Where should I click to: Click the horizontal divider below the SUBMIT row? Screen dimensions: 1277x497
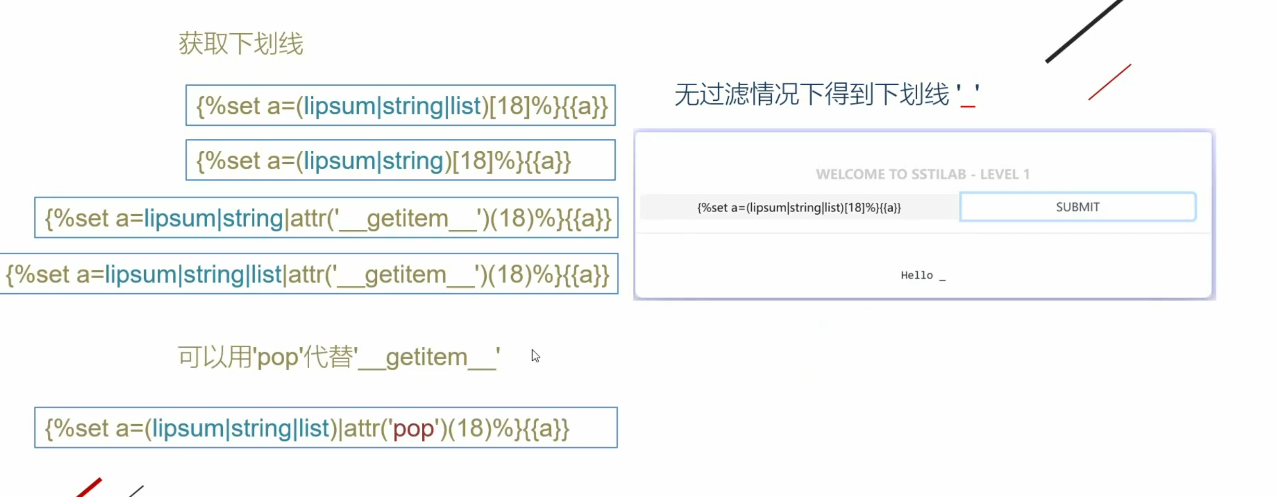point(922,233)
